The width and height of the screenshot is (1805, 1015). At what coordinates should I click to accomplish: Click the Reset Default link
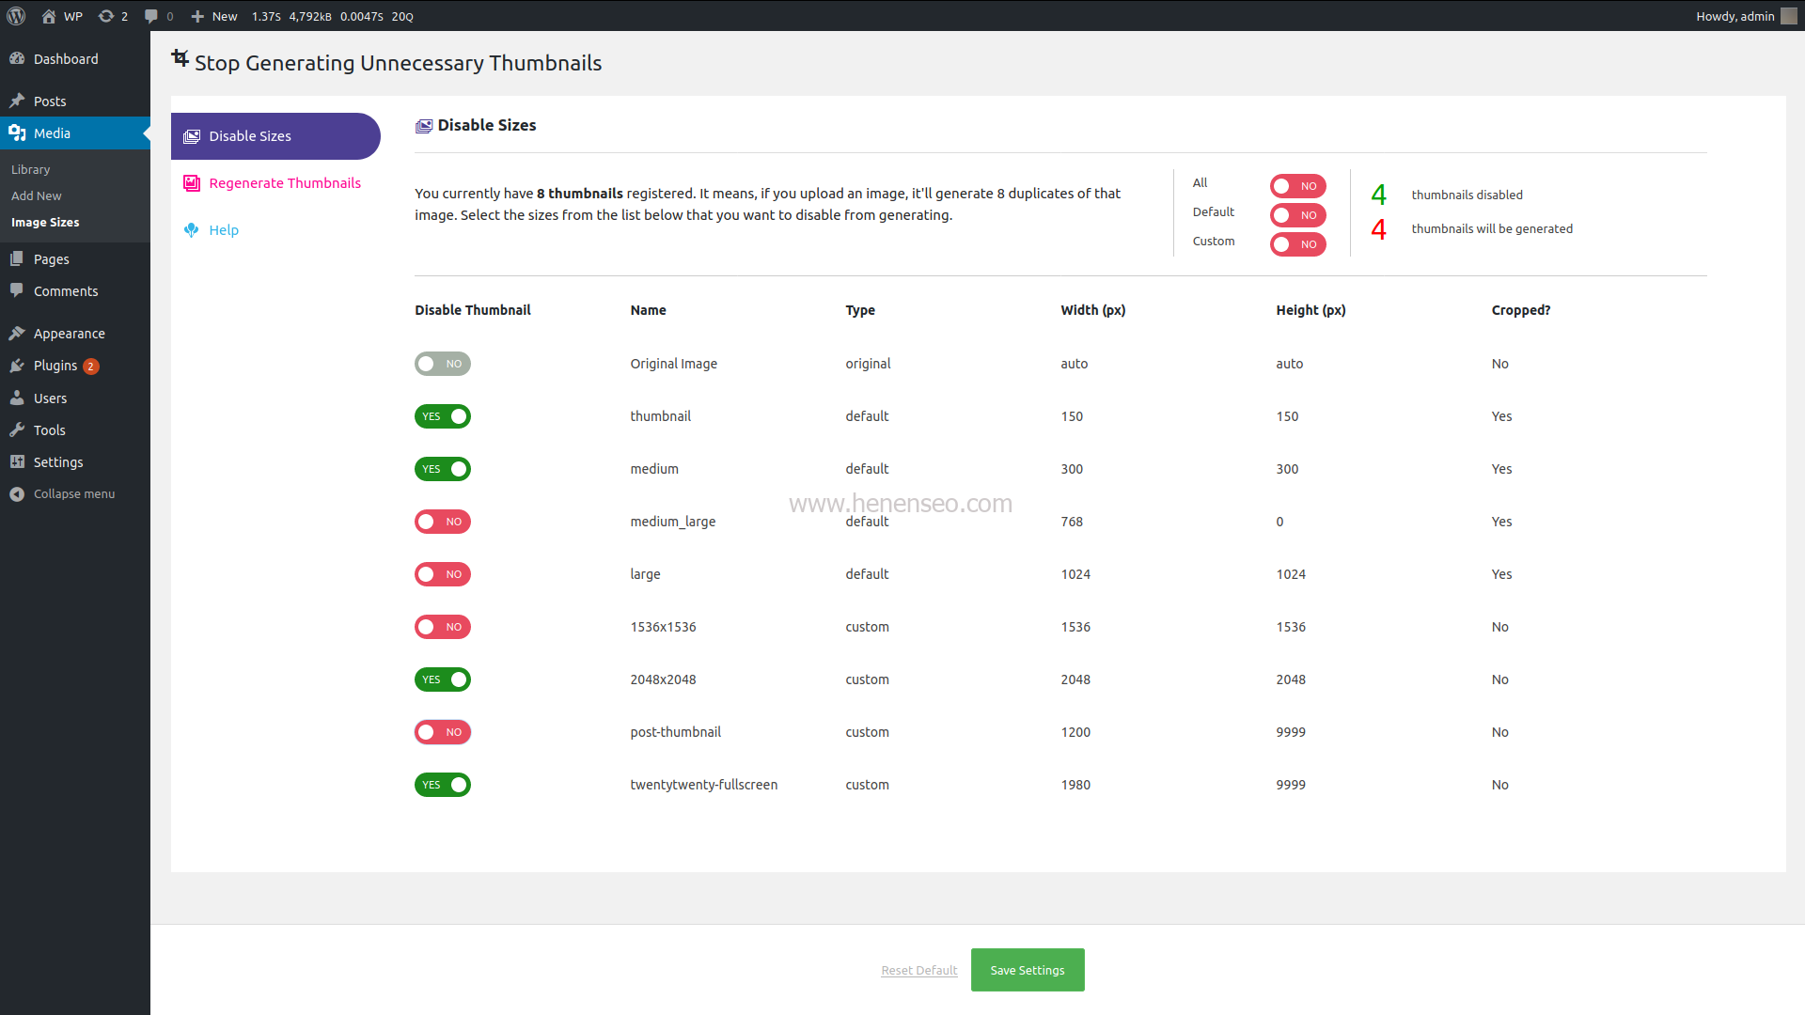[918, 971]
